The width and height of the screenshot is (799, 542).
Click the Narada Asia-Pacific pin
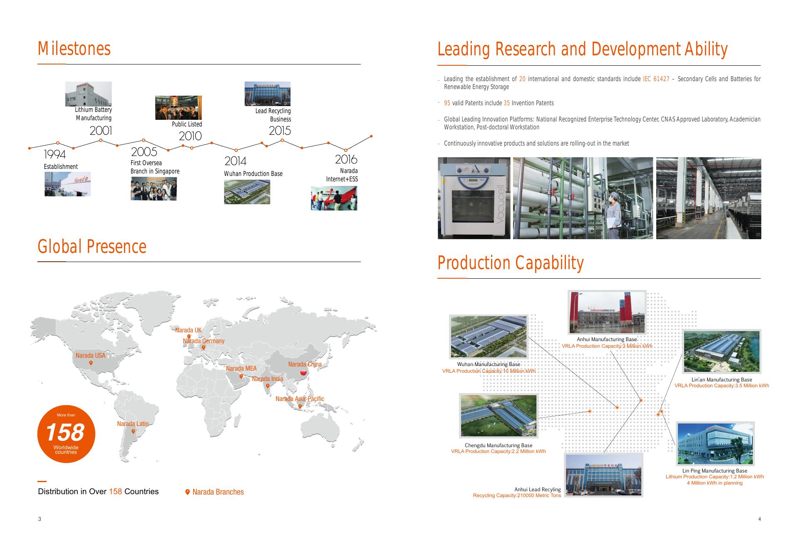tap(300, 406)
